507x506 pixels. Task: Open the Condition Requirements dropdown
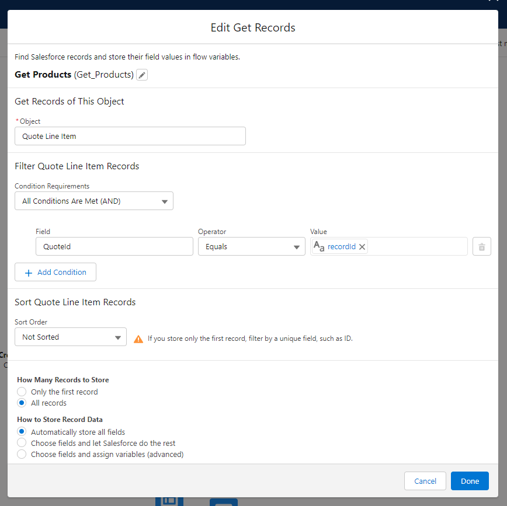pyautogui.click(x=94, y=201)
